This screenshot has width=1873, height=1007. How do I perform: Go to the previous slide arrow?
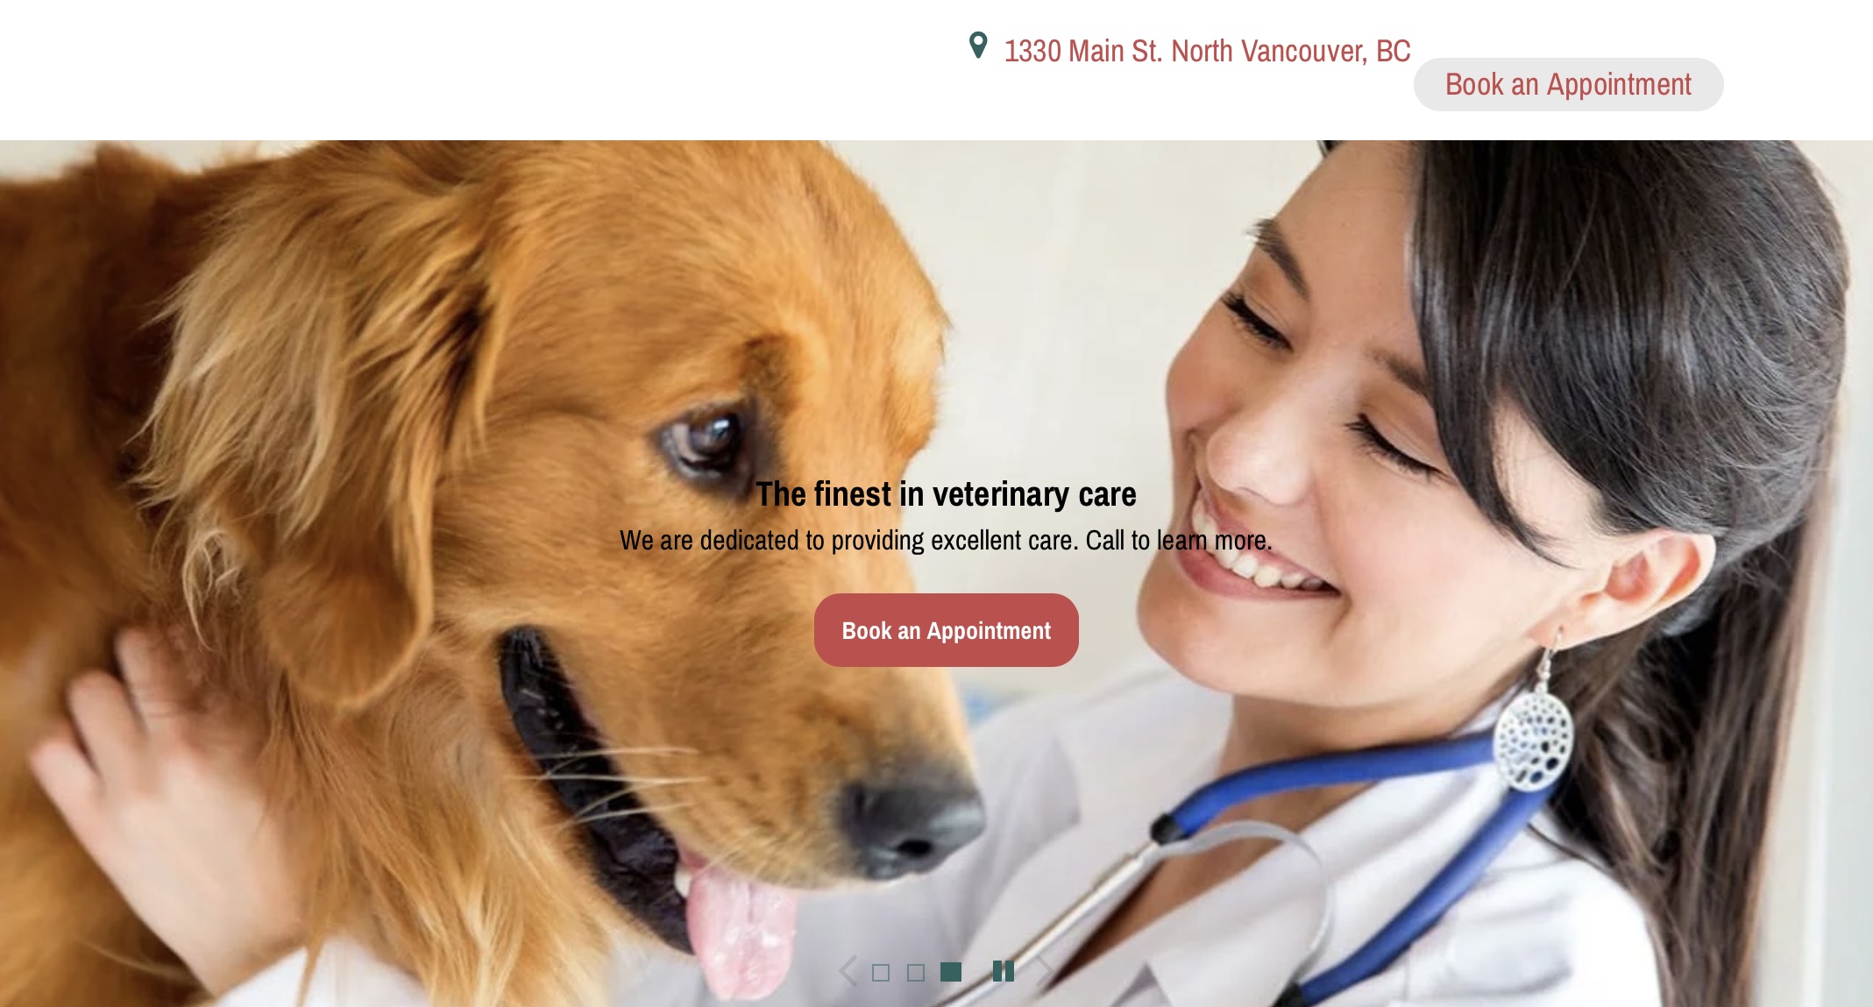(848, 971)
